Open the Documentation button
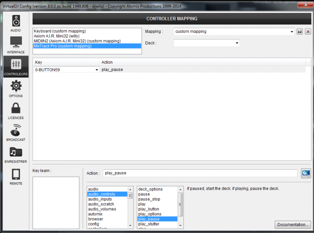The height and width of the screenshot is (233, 314). click(x=292, y=225)
